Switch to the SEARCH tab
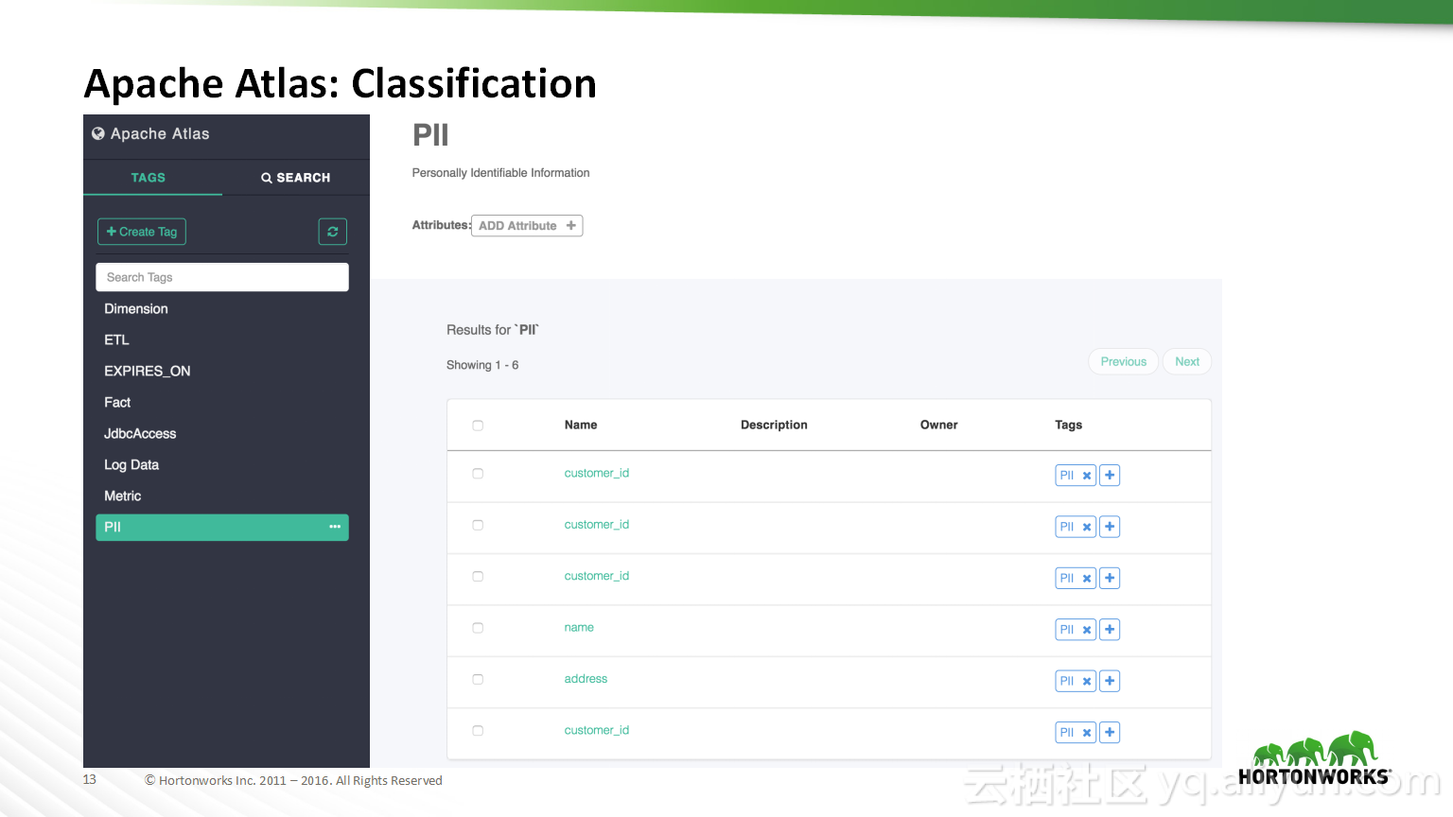1453x817 pixels. click(x=296, y=178)
